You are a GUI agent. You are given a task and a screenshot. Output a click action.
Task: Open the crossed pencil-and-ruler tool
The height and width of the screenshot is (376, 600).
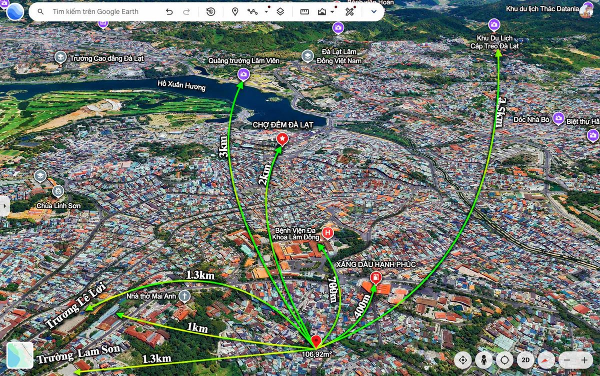point(349,11)
